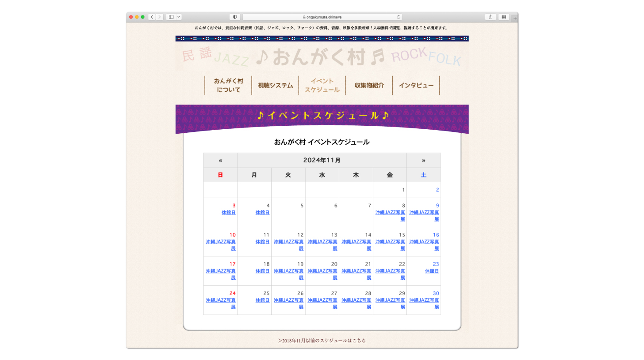This screenshot has width=644, height=360.
Task: Go to previous month with « arrow
Action: 220,160
